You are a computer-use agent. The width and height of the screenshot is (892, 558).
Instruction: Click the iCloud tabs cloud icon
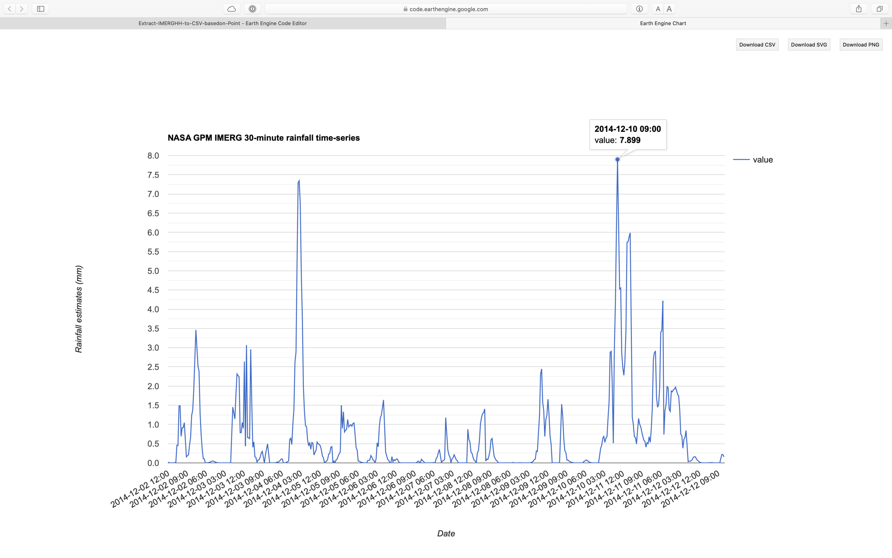[x=232, y=9]
